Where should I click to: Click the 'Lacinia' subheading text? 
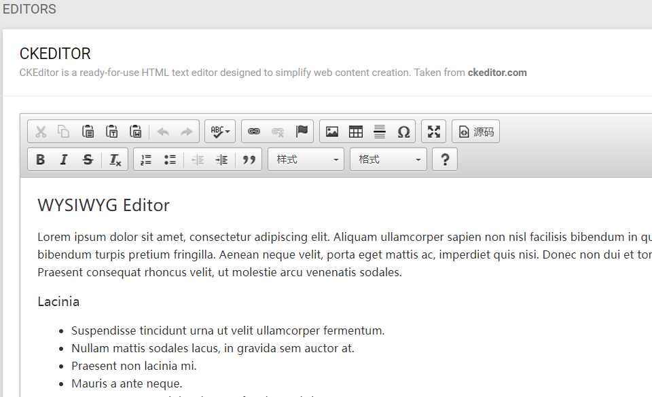point(58,301)
